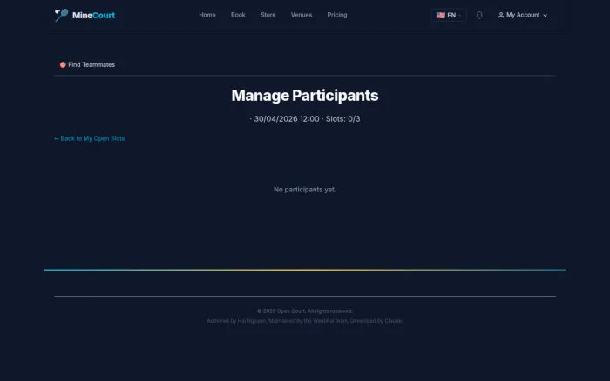Go back to My Open Slots
This screenshot has width=610, height=381.
90,138
